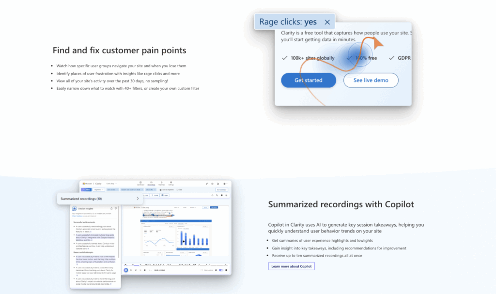Open the Clarity Blog project dropdown
Screen dimensions: 496x294
pyautogui.click(x=112, y=184)
